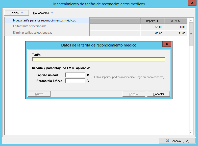Click the Porcentaje I.V.A. input box
Viewport: 198px width, 146px height.
click(75, 81)
